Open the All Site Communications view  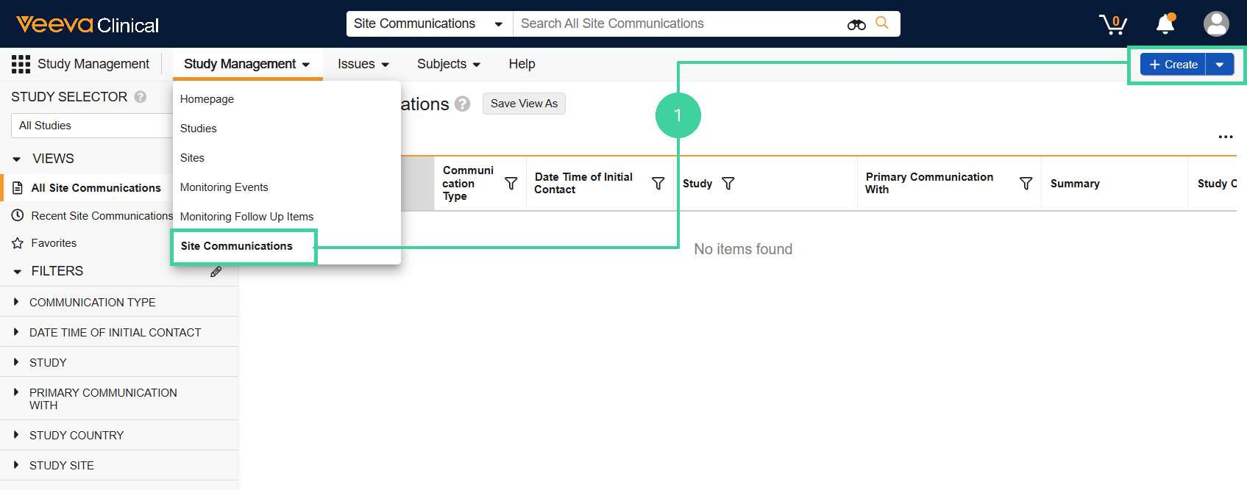[x=96, y=188]
